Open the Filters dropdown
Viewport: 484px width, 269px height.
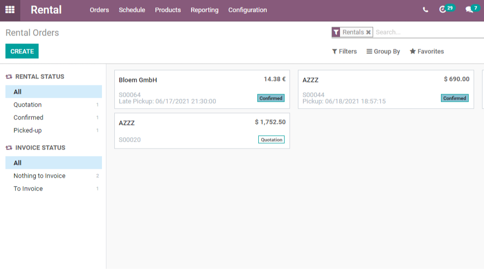(x=344, y=51)
